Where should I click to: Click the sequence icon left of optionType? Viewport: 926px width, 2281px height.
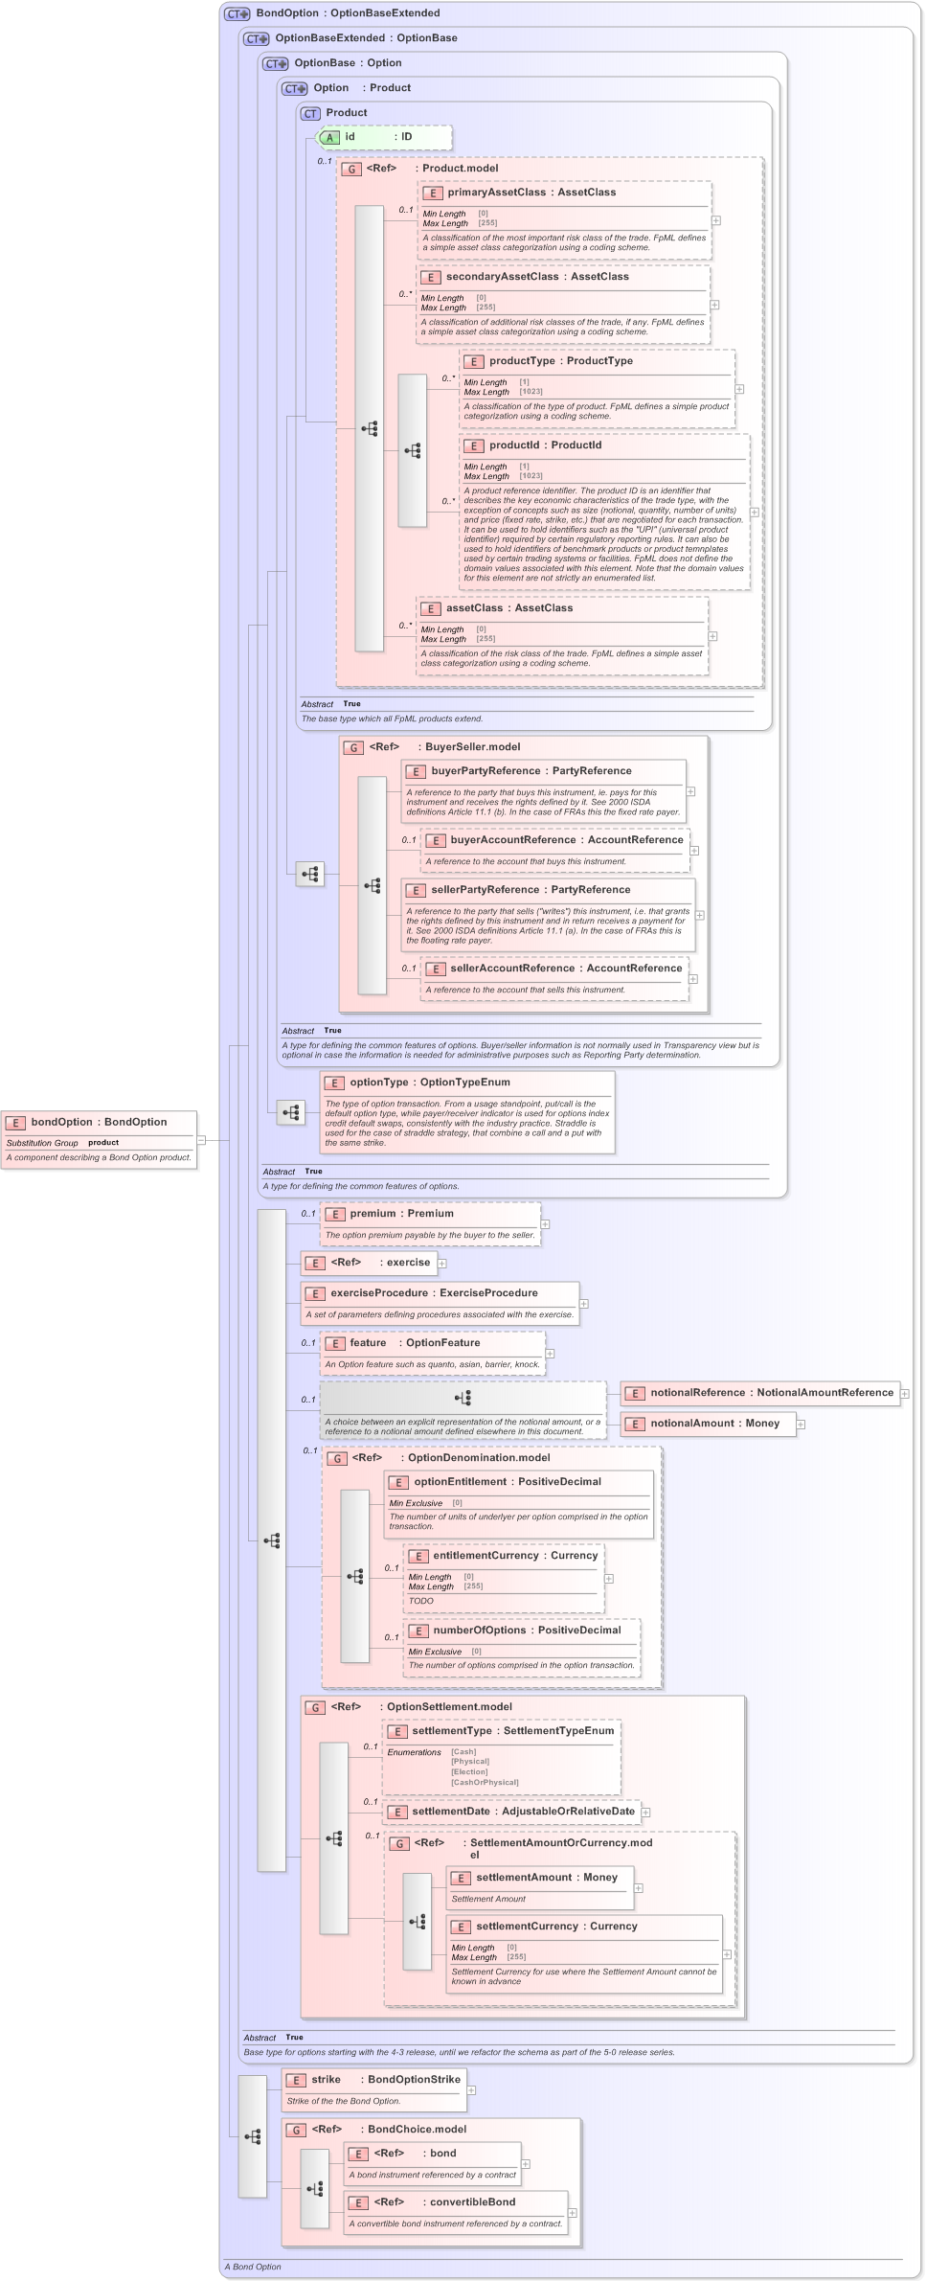click(291, 1112)
